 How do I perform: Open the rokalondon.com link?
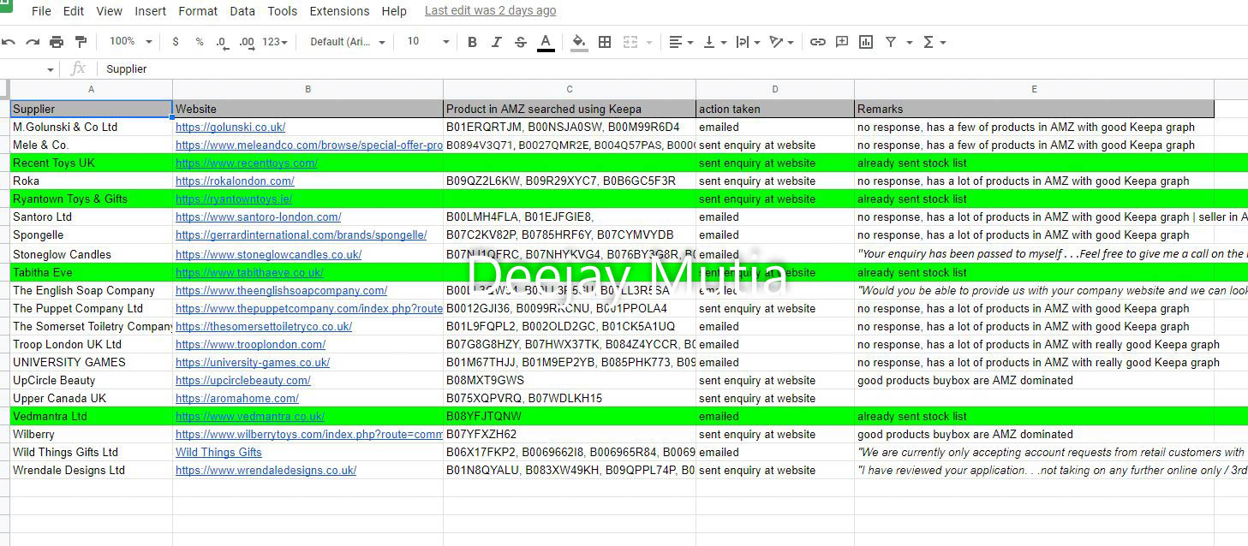tap(235, 181)
